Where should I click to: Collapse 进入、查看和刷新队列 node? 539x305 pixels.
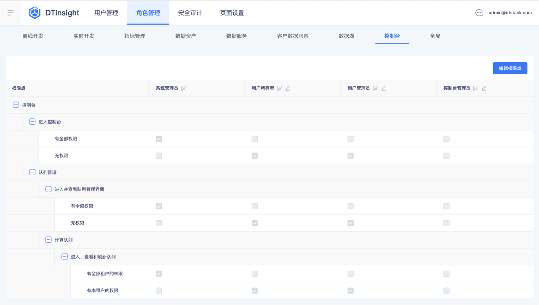coord(64,257)
